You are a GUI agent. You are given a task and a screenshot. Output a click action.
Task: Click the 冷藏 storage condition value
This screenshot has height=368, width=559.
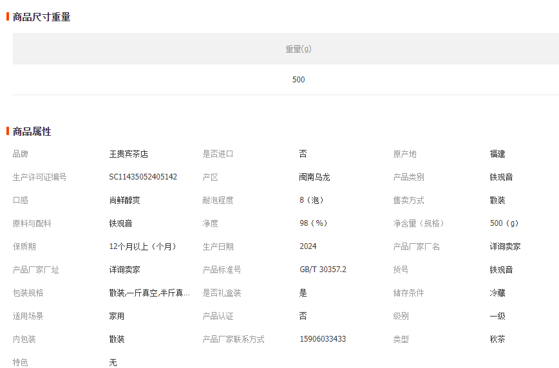click(497, 293)
